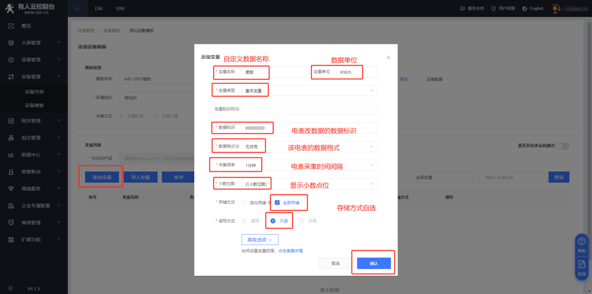The width and height of the screenshot is (592, 294).
Task: Open the 咨询 consultation floating icon
Action: 582,267
